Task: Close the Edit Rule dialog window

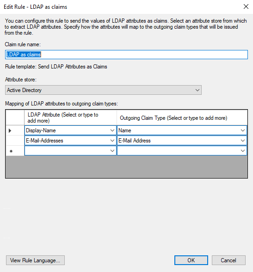Action: 246,7
